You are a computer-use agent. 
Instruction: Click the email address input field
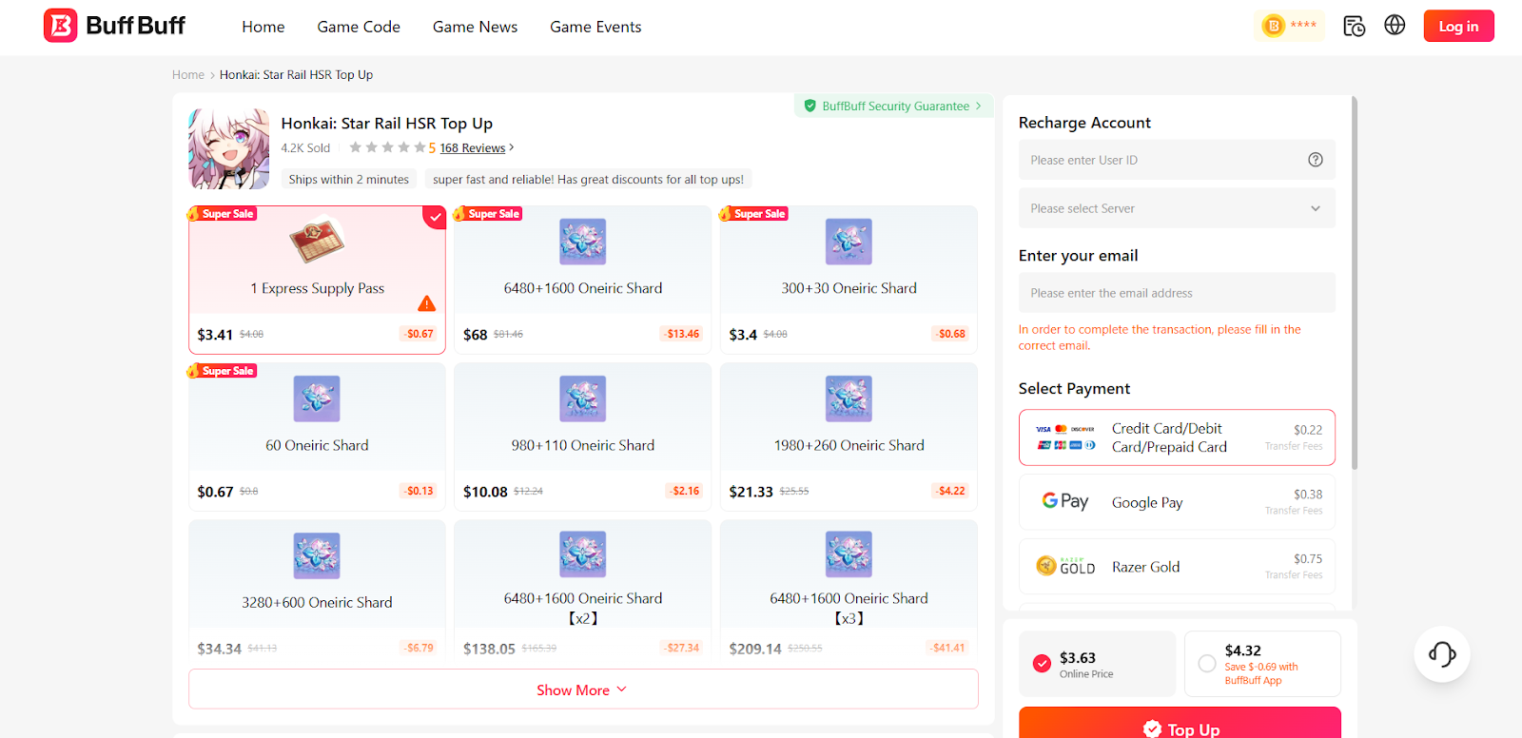pos(1177,293)
